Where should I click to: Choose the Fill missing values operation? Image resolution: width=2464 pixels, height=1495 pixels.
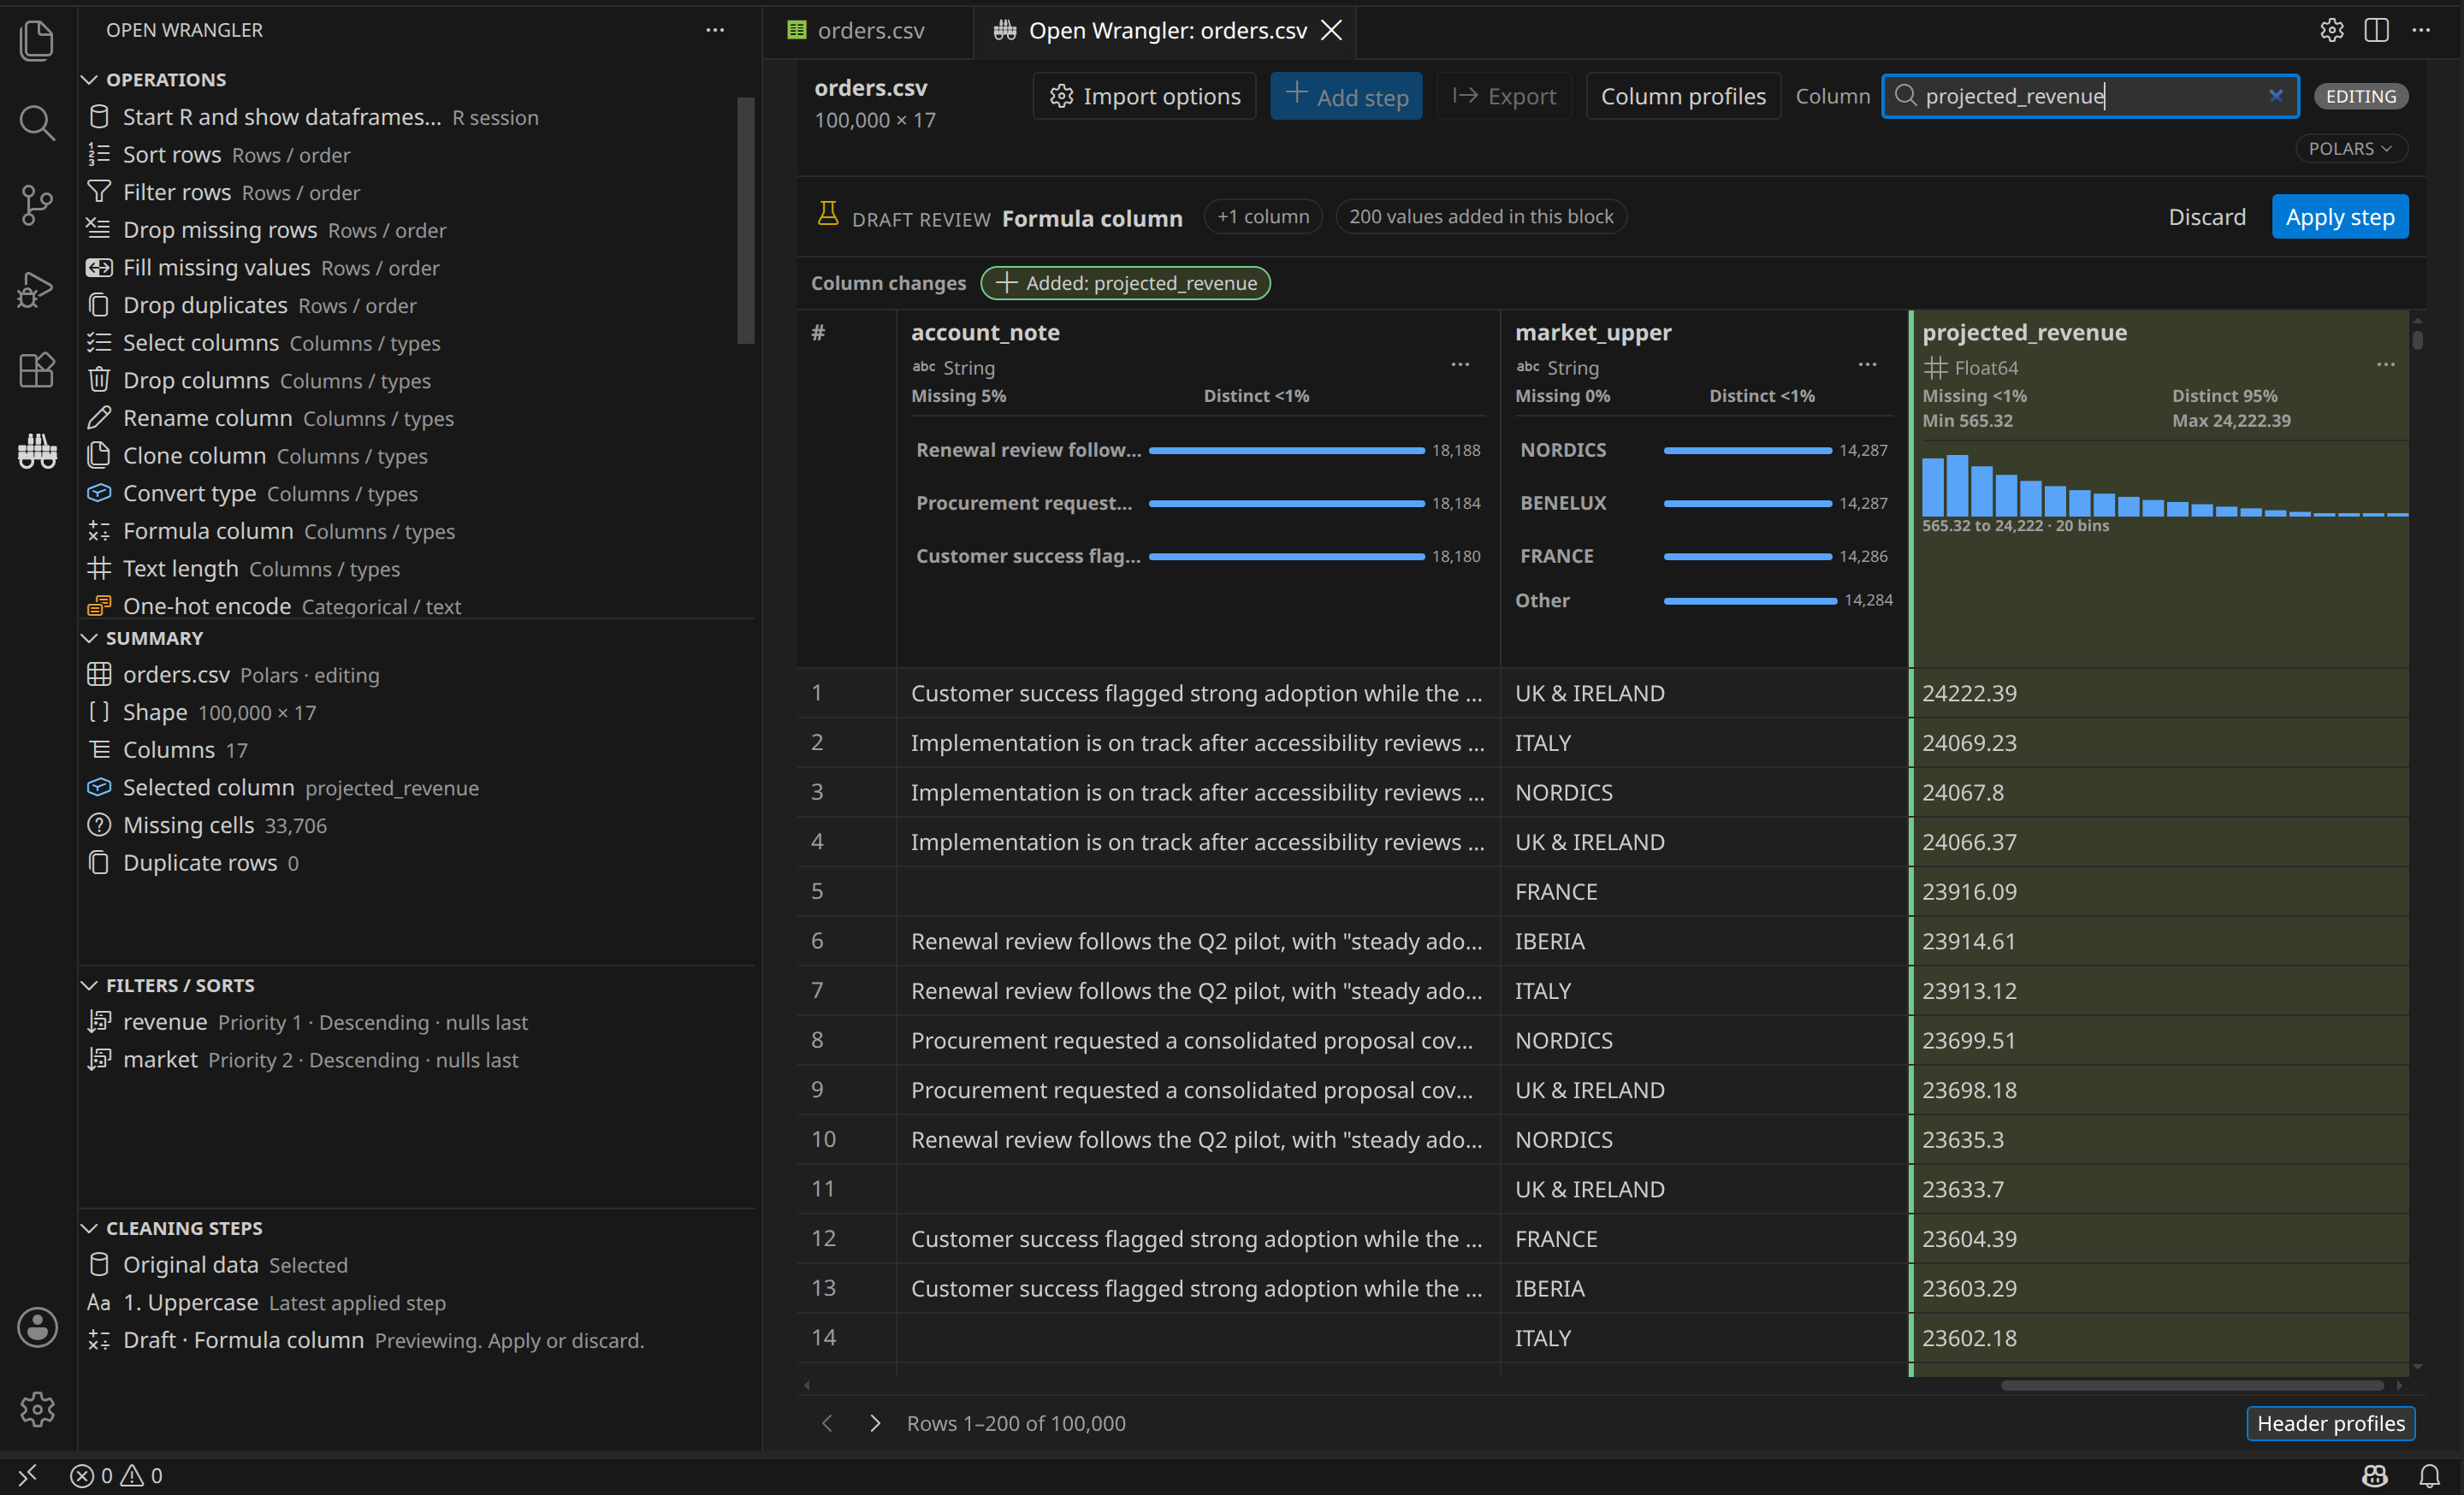click(415, 268)
